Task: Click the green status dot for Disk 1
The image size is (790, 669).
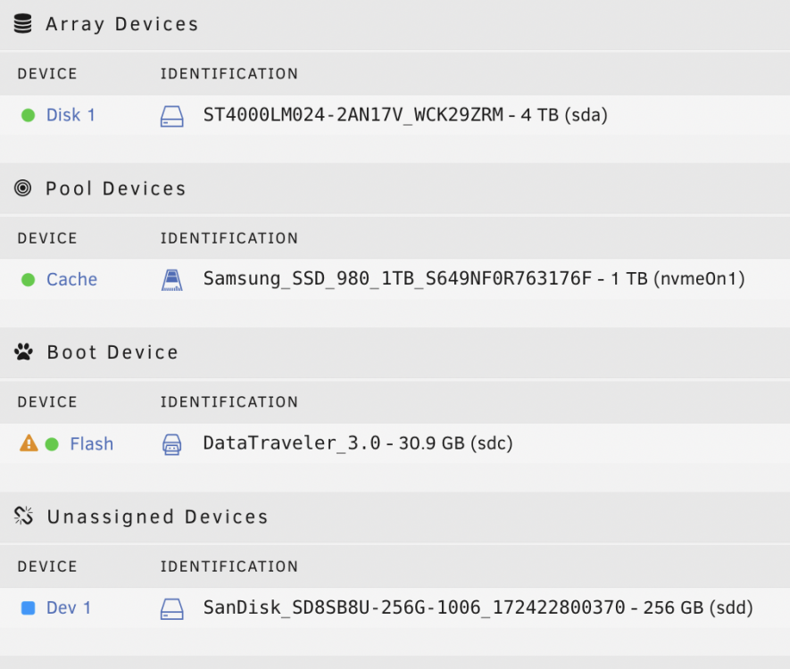Action: [x=29, y=115]
